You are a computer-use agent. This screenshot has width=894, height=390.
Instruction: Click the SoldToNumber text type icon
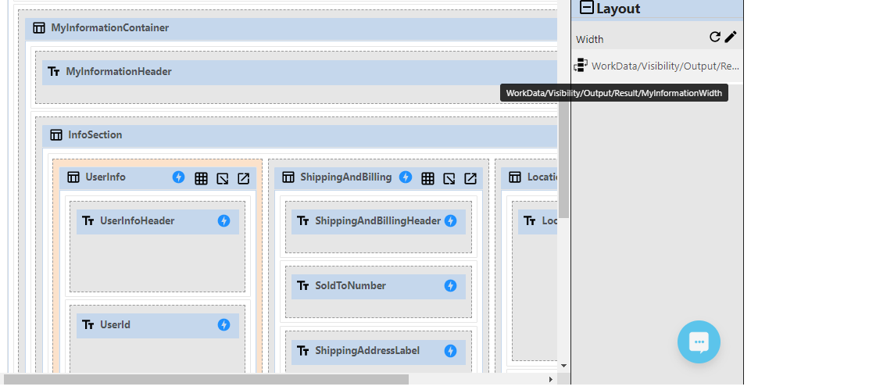[302, 285]
